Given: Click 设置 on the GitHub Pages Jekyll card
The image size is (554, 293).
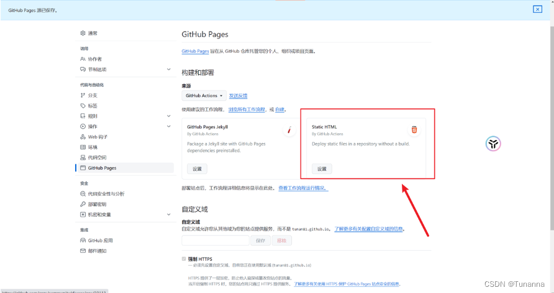Looking at the screenshot, I should (x=197, y=169).
